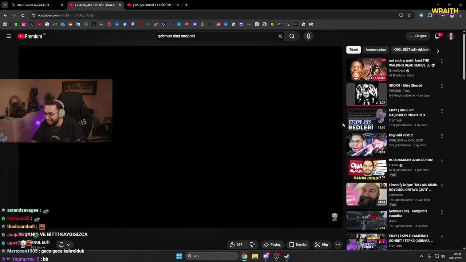The height and width of the screenshot is (262, 466).
Task: Open SKORN - Ultra Slowed thumbnail
Action: 367,94
